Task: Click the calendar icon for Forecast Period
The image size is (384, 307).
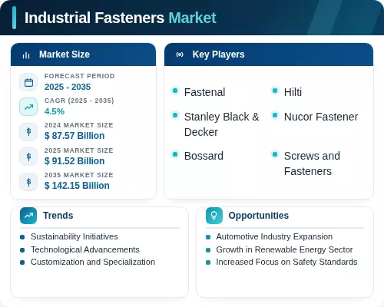Action: 28,82
